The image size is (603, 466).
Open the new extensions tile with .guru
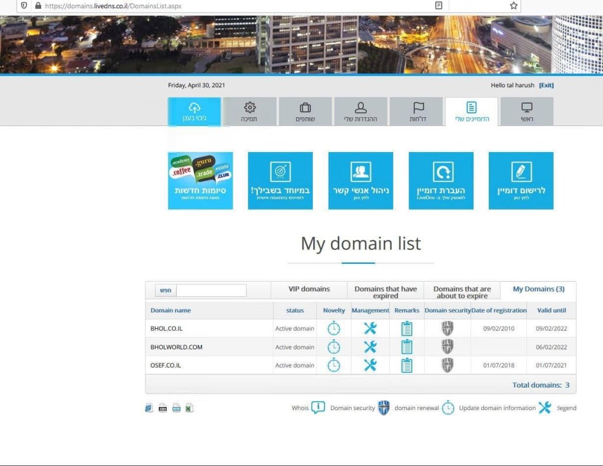click(200, 180)
